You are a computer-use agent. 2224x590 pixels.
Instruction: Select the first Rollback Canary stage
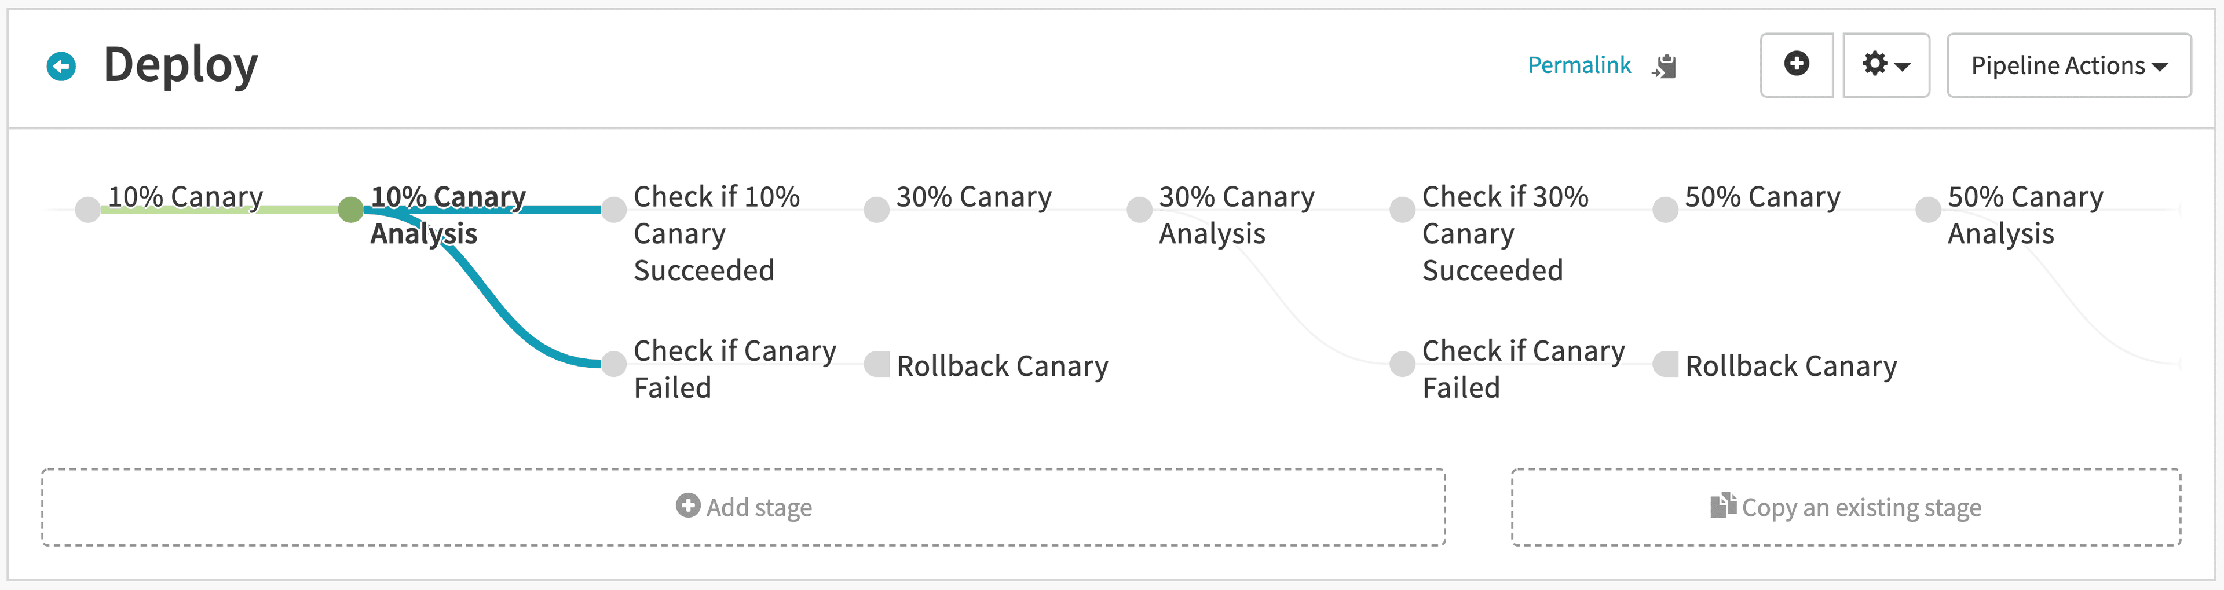877,364
